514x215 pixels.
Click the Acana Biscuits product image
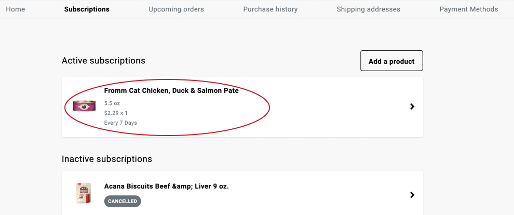(x=84, y=193)
